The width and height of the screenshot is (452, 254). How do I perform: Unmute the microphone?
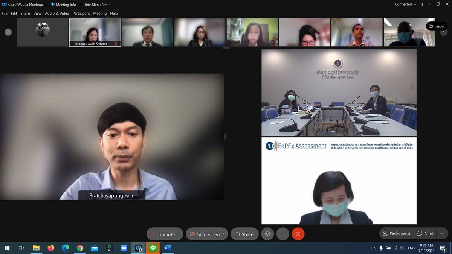163,234
